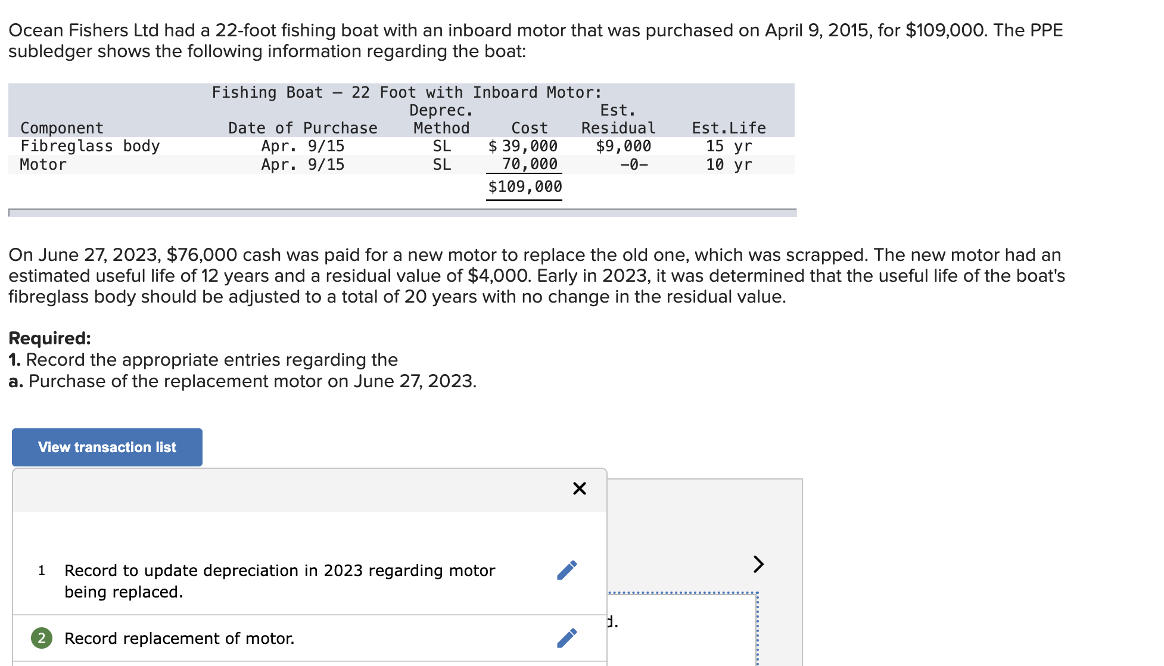Click the Component column header
This screenshot has height=666, width=1164.
(x=62, y=128)
